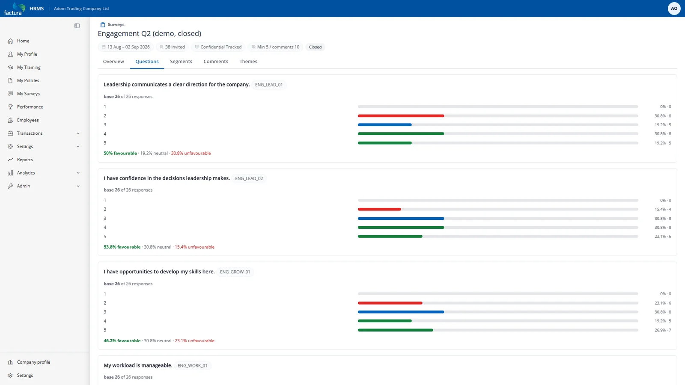Open the AO user avatar menu

tap(674, 9)
